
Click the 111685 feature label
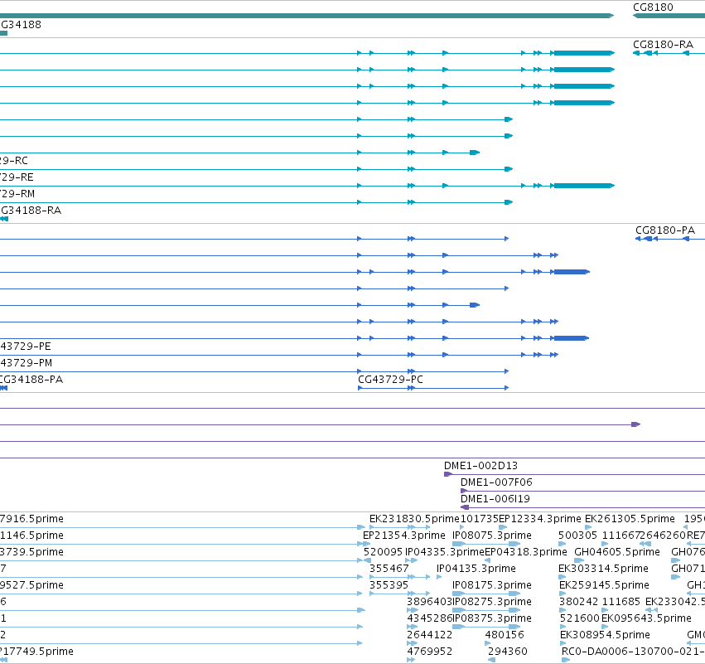click(621, 602)
